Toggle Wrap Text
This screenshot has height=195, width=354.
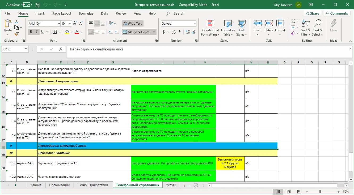[x=133, y=23]
